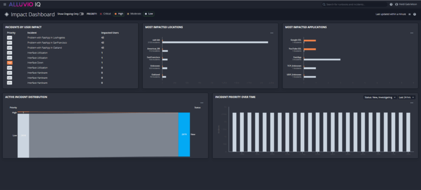The image size is (421, 190).
Task: Open dashboard help icon next to pause
Action: [414, 14]
